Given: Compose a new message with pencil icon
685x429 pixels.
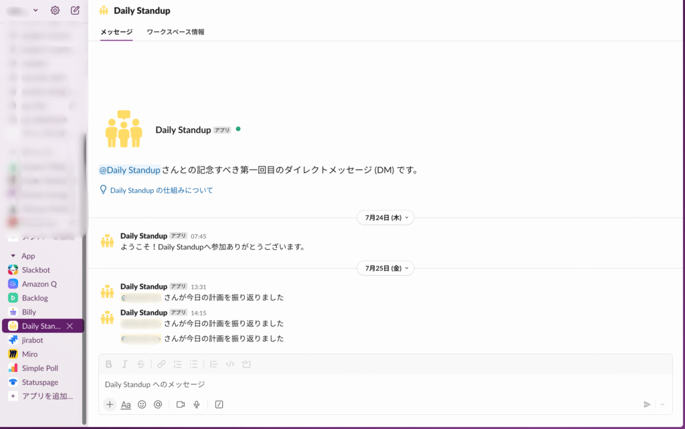Looking at the screenshot, I should point(75,10).
